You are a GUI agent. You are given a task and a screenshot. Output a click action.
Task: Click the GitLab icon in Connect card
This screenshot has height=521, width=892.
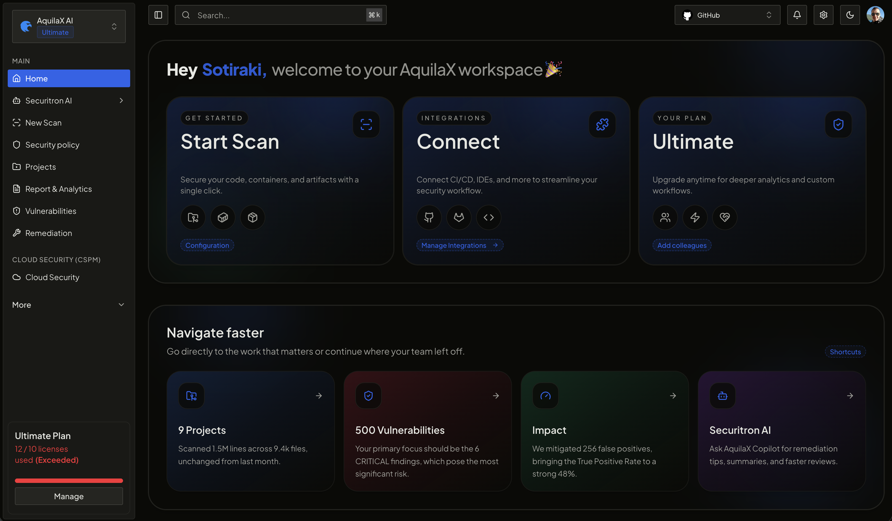coord(459,217)
